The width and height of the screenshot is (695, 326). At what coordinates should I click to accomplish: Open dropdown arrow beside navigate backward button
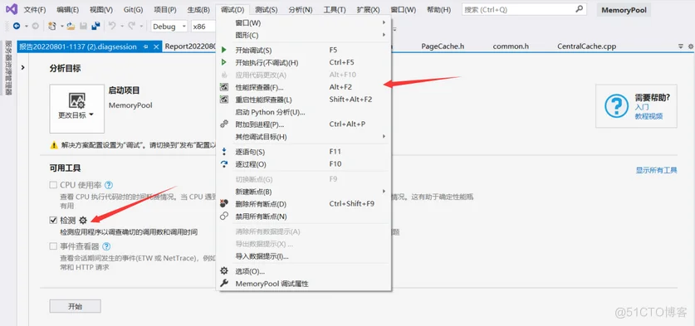tap(26, 27)
